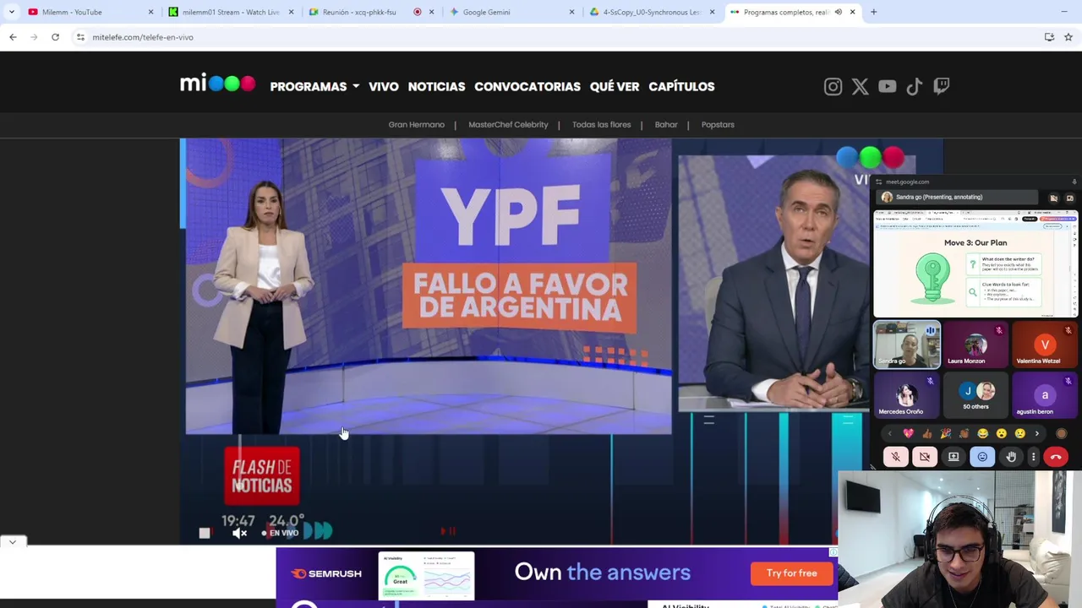Open the CAPÍTULOS menu item
Image resolution: width=1082 pixels, height=608 pixels.
click(x=681, y=86)
